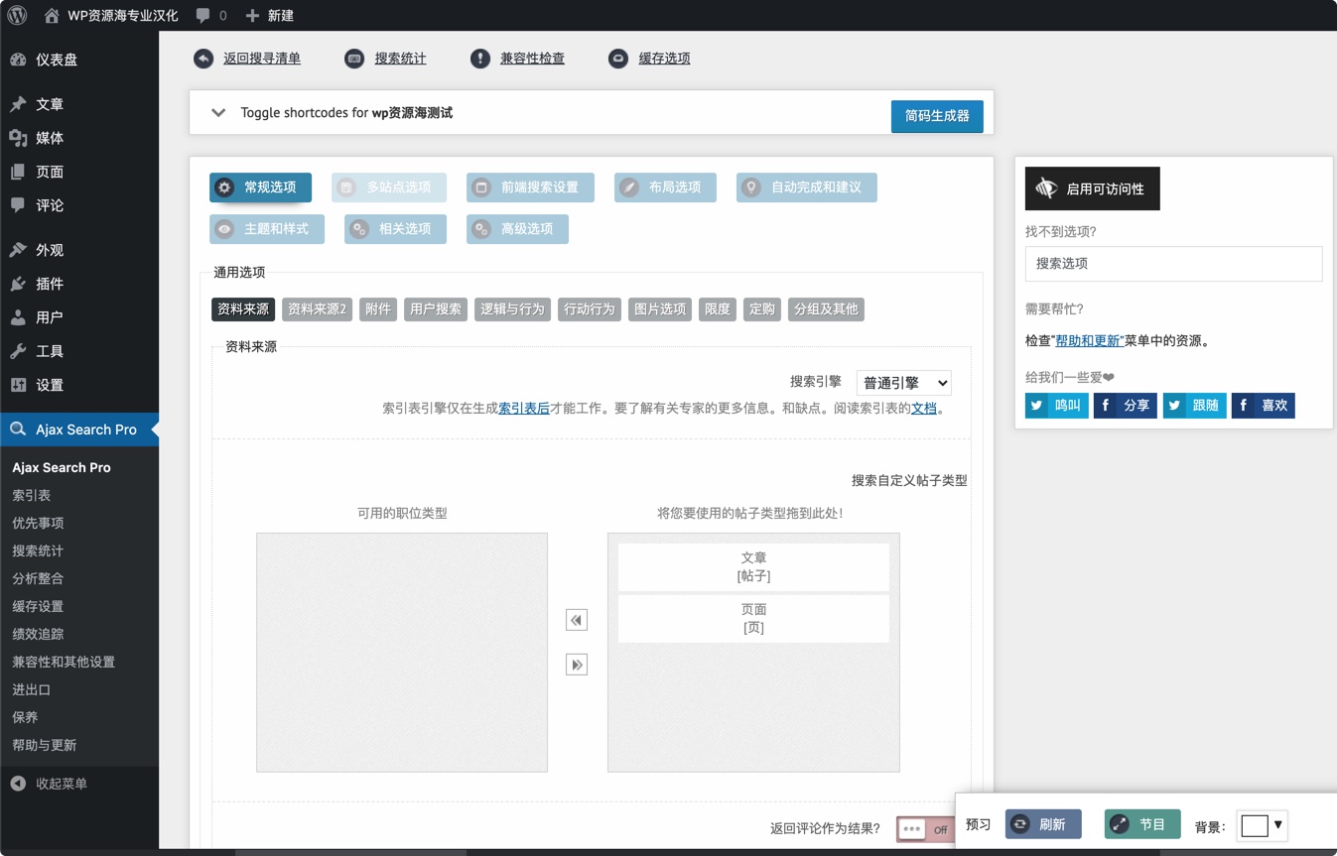
Task: Click the WordPress logo icon
Action: (x=17, y=15)
